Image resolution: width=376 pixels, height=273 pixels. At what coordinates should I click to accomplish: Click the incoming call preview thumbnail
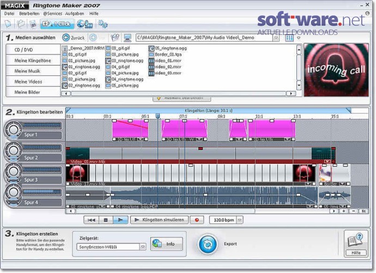click(x=336, y=70)
